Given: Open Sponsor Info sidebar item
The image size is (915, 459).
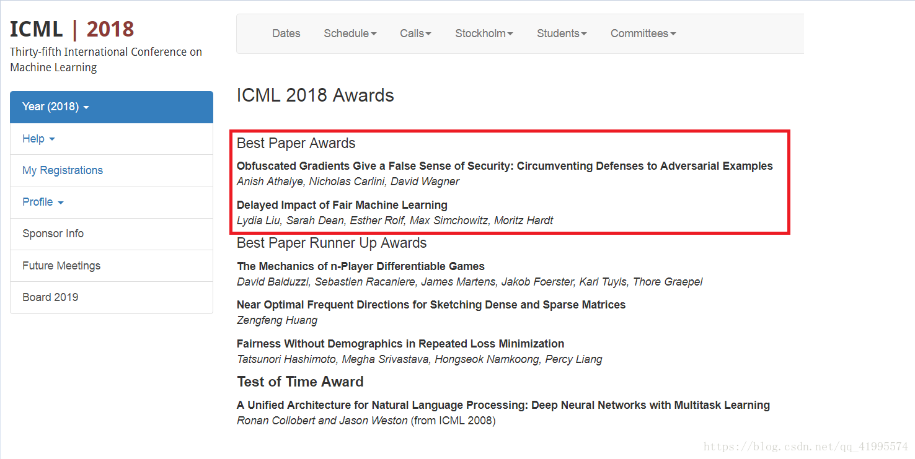Looking at the screenshot, I should [112, 234].
